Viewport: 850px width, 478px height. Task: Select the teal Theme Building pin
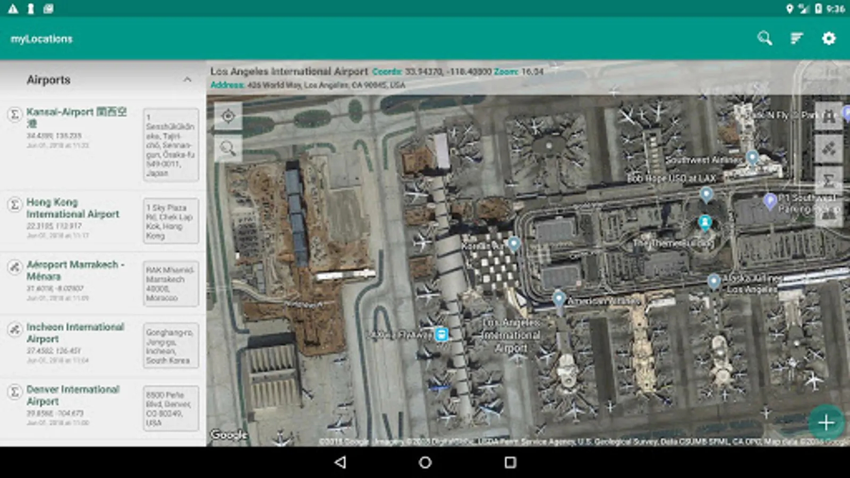[x=705, y=223]
